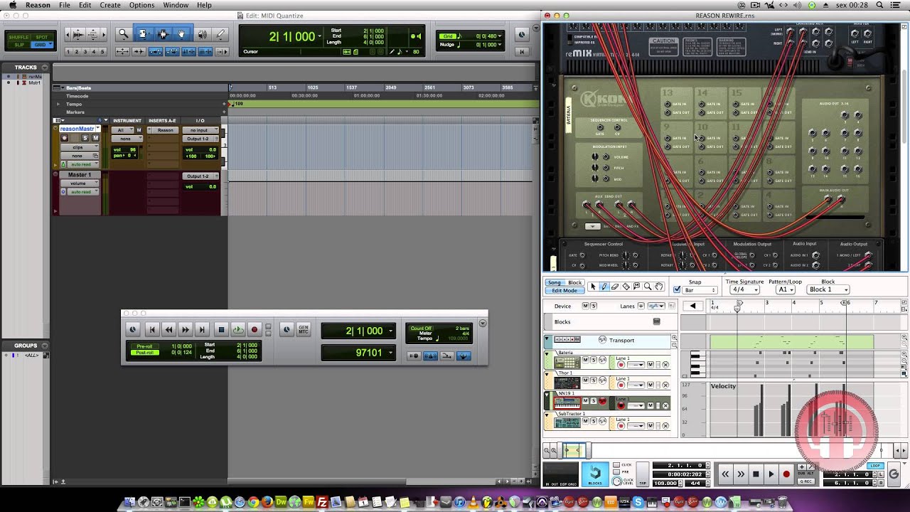Enable SHUFFLE edit mode

20,37
